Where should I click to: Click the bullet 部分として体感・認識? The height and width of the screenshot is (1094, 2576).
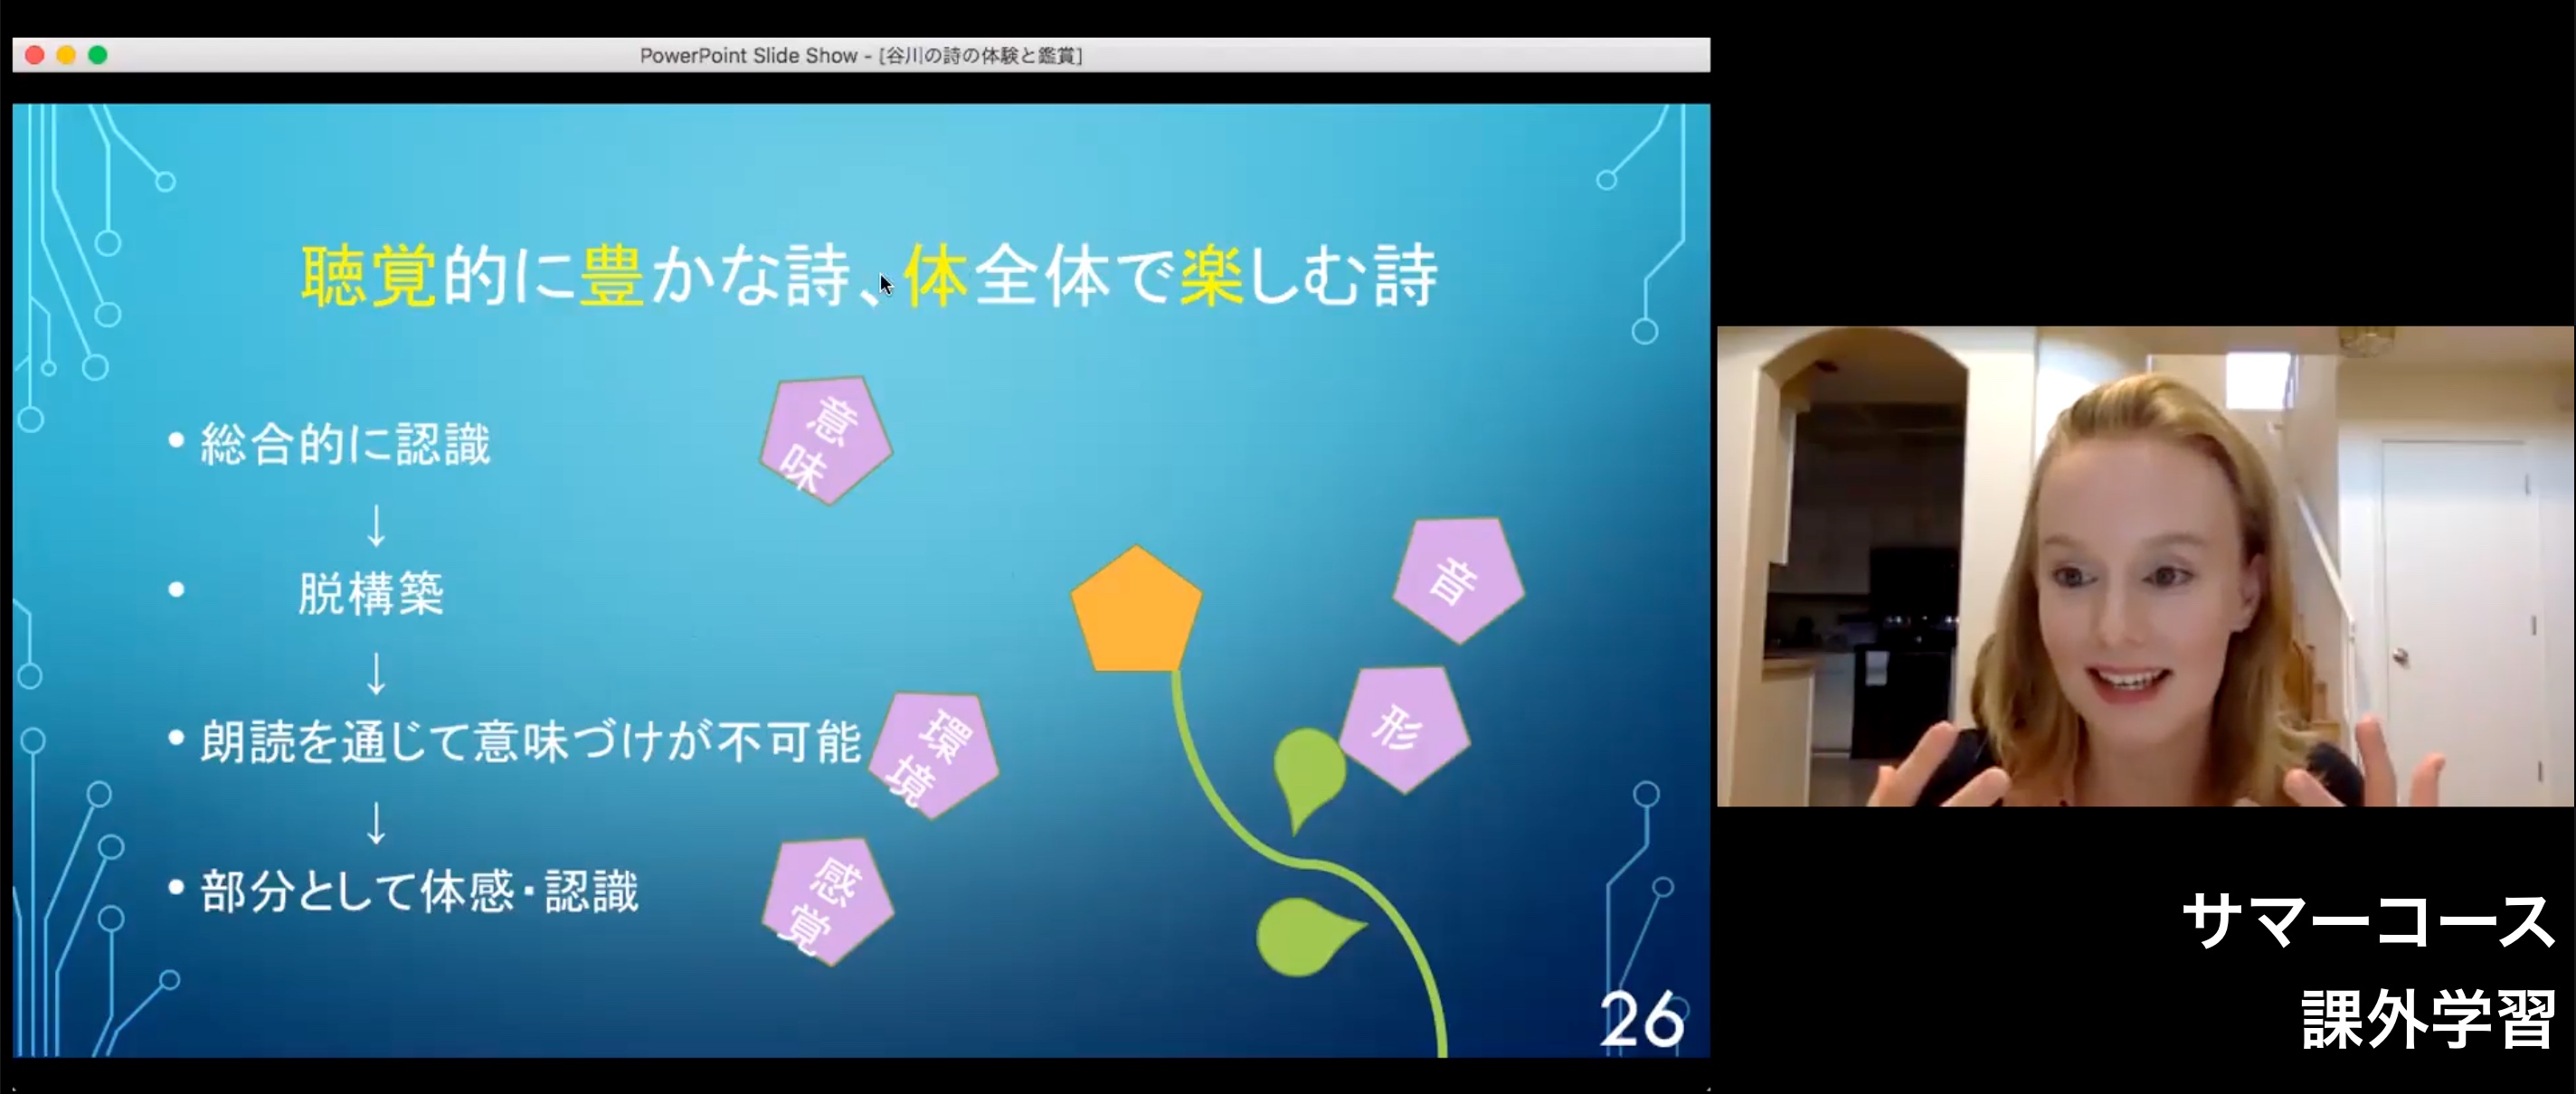tap(418, 891)
